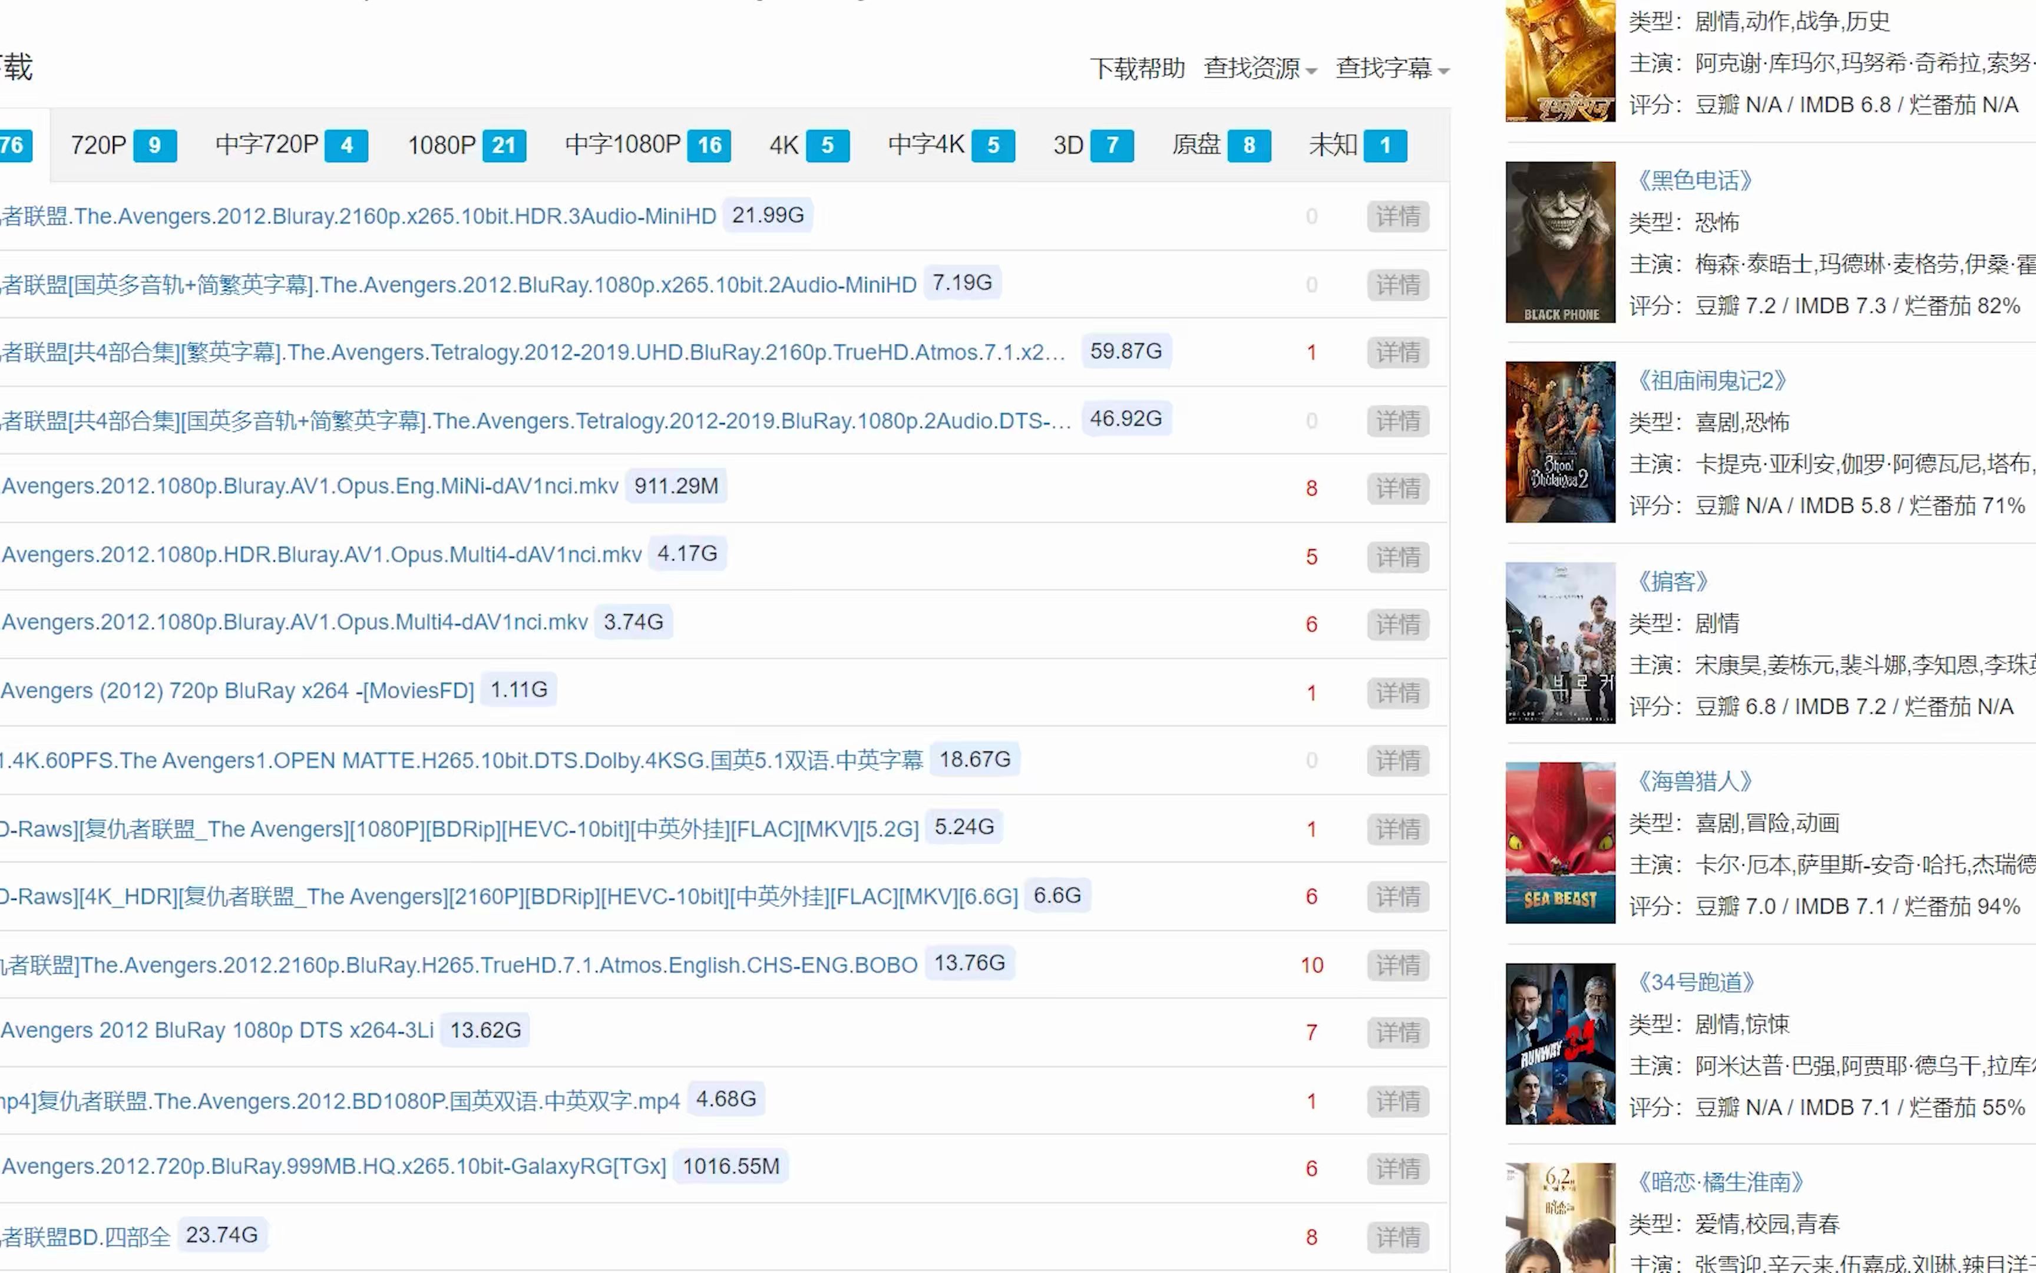Open the 23.74G 四部全 BD link
The image size is (2036, 1273).
pyautogui.click(x=85, y=1237)
